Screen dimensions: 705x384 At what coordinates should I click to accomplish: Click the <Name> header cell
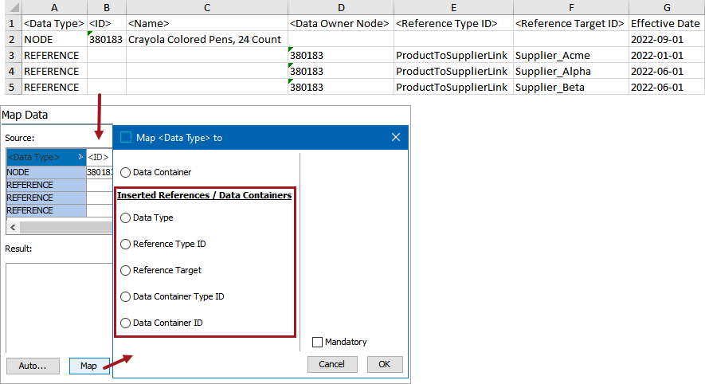click(207, 23)
